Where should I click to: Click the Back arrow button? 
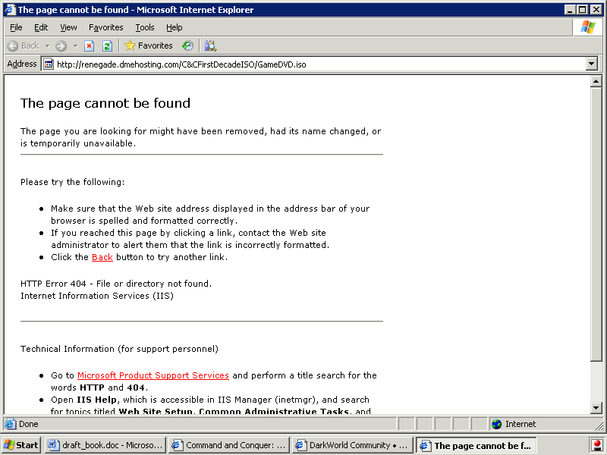coord(23,45)
